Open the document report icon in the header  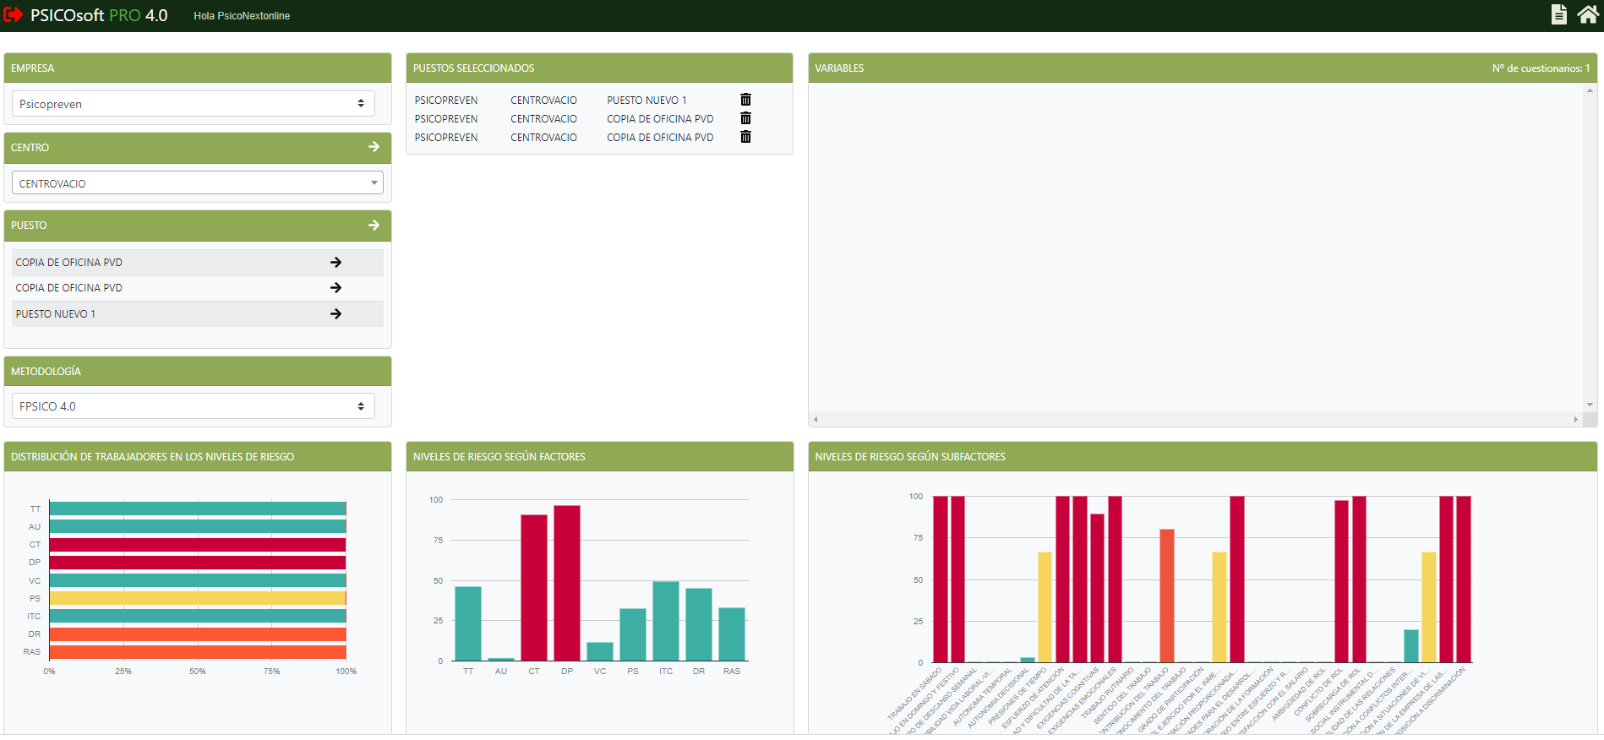(1559, 14)
